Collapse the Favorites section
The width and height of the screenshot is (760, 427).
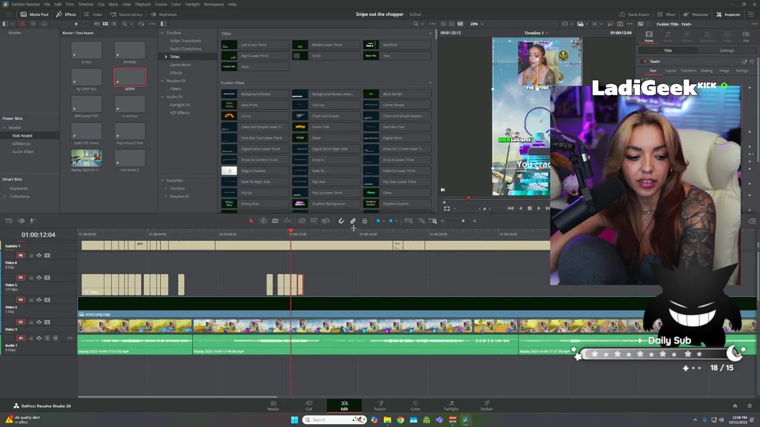[162, 180]
